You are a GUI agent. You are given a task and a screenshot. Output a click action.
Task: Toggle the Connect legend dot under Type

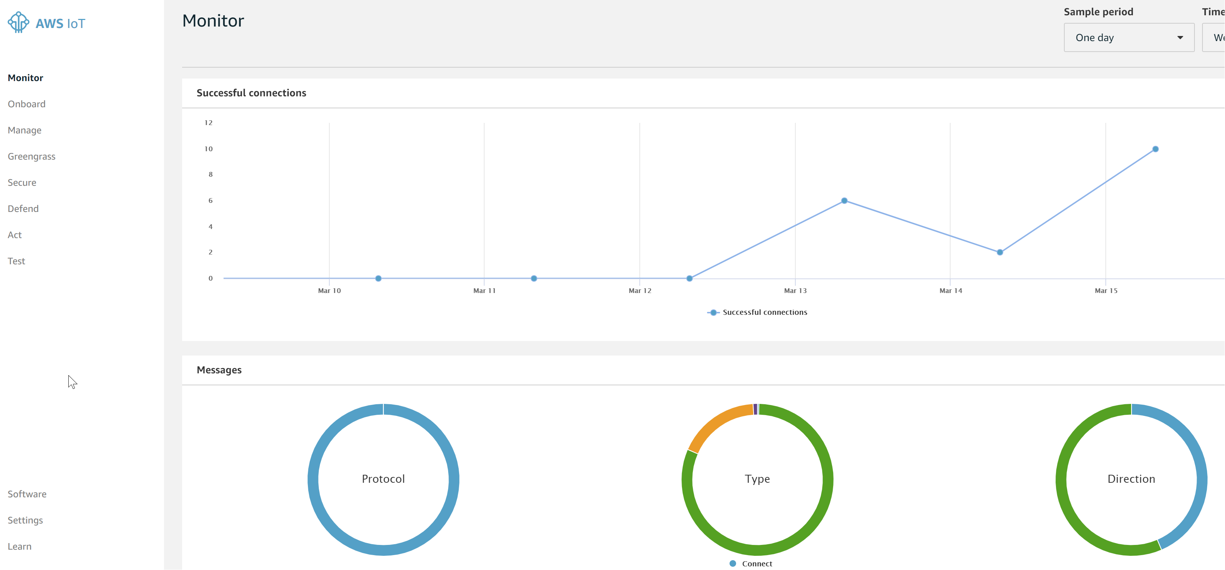(x=733, y=563)
